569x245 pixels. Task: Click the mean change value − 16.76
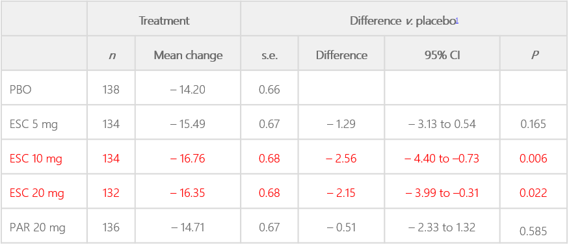tap(188, 159)
